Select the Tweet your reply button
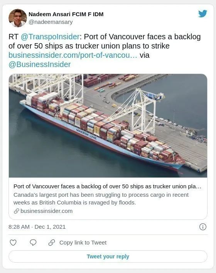216x273 pixels. click(108, 256)
